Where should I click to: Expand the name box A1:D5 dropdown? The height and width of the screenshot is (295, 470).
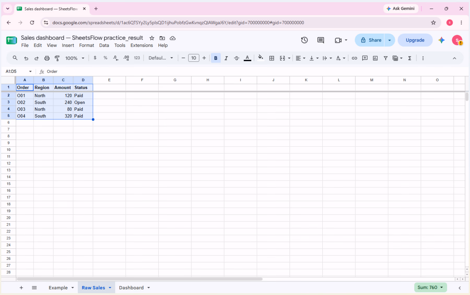click(x=30, y=71)
